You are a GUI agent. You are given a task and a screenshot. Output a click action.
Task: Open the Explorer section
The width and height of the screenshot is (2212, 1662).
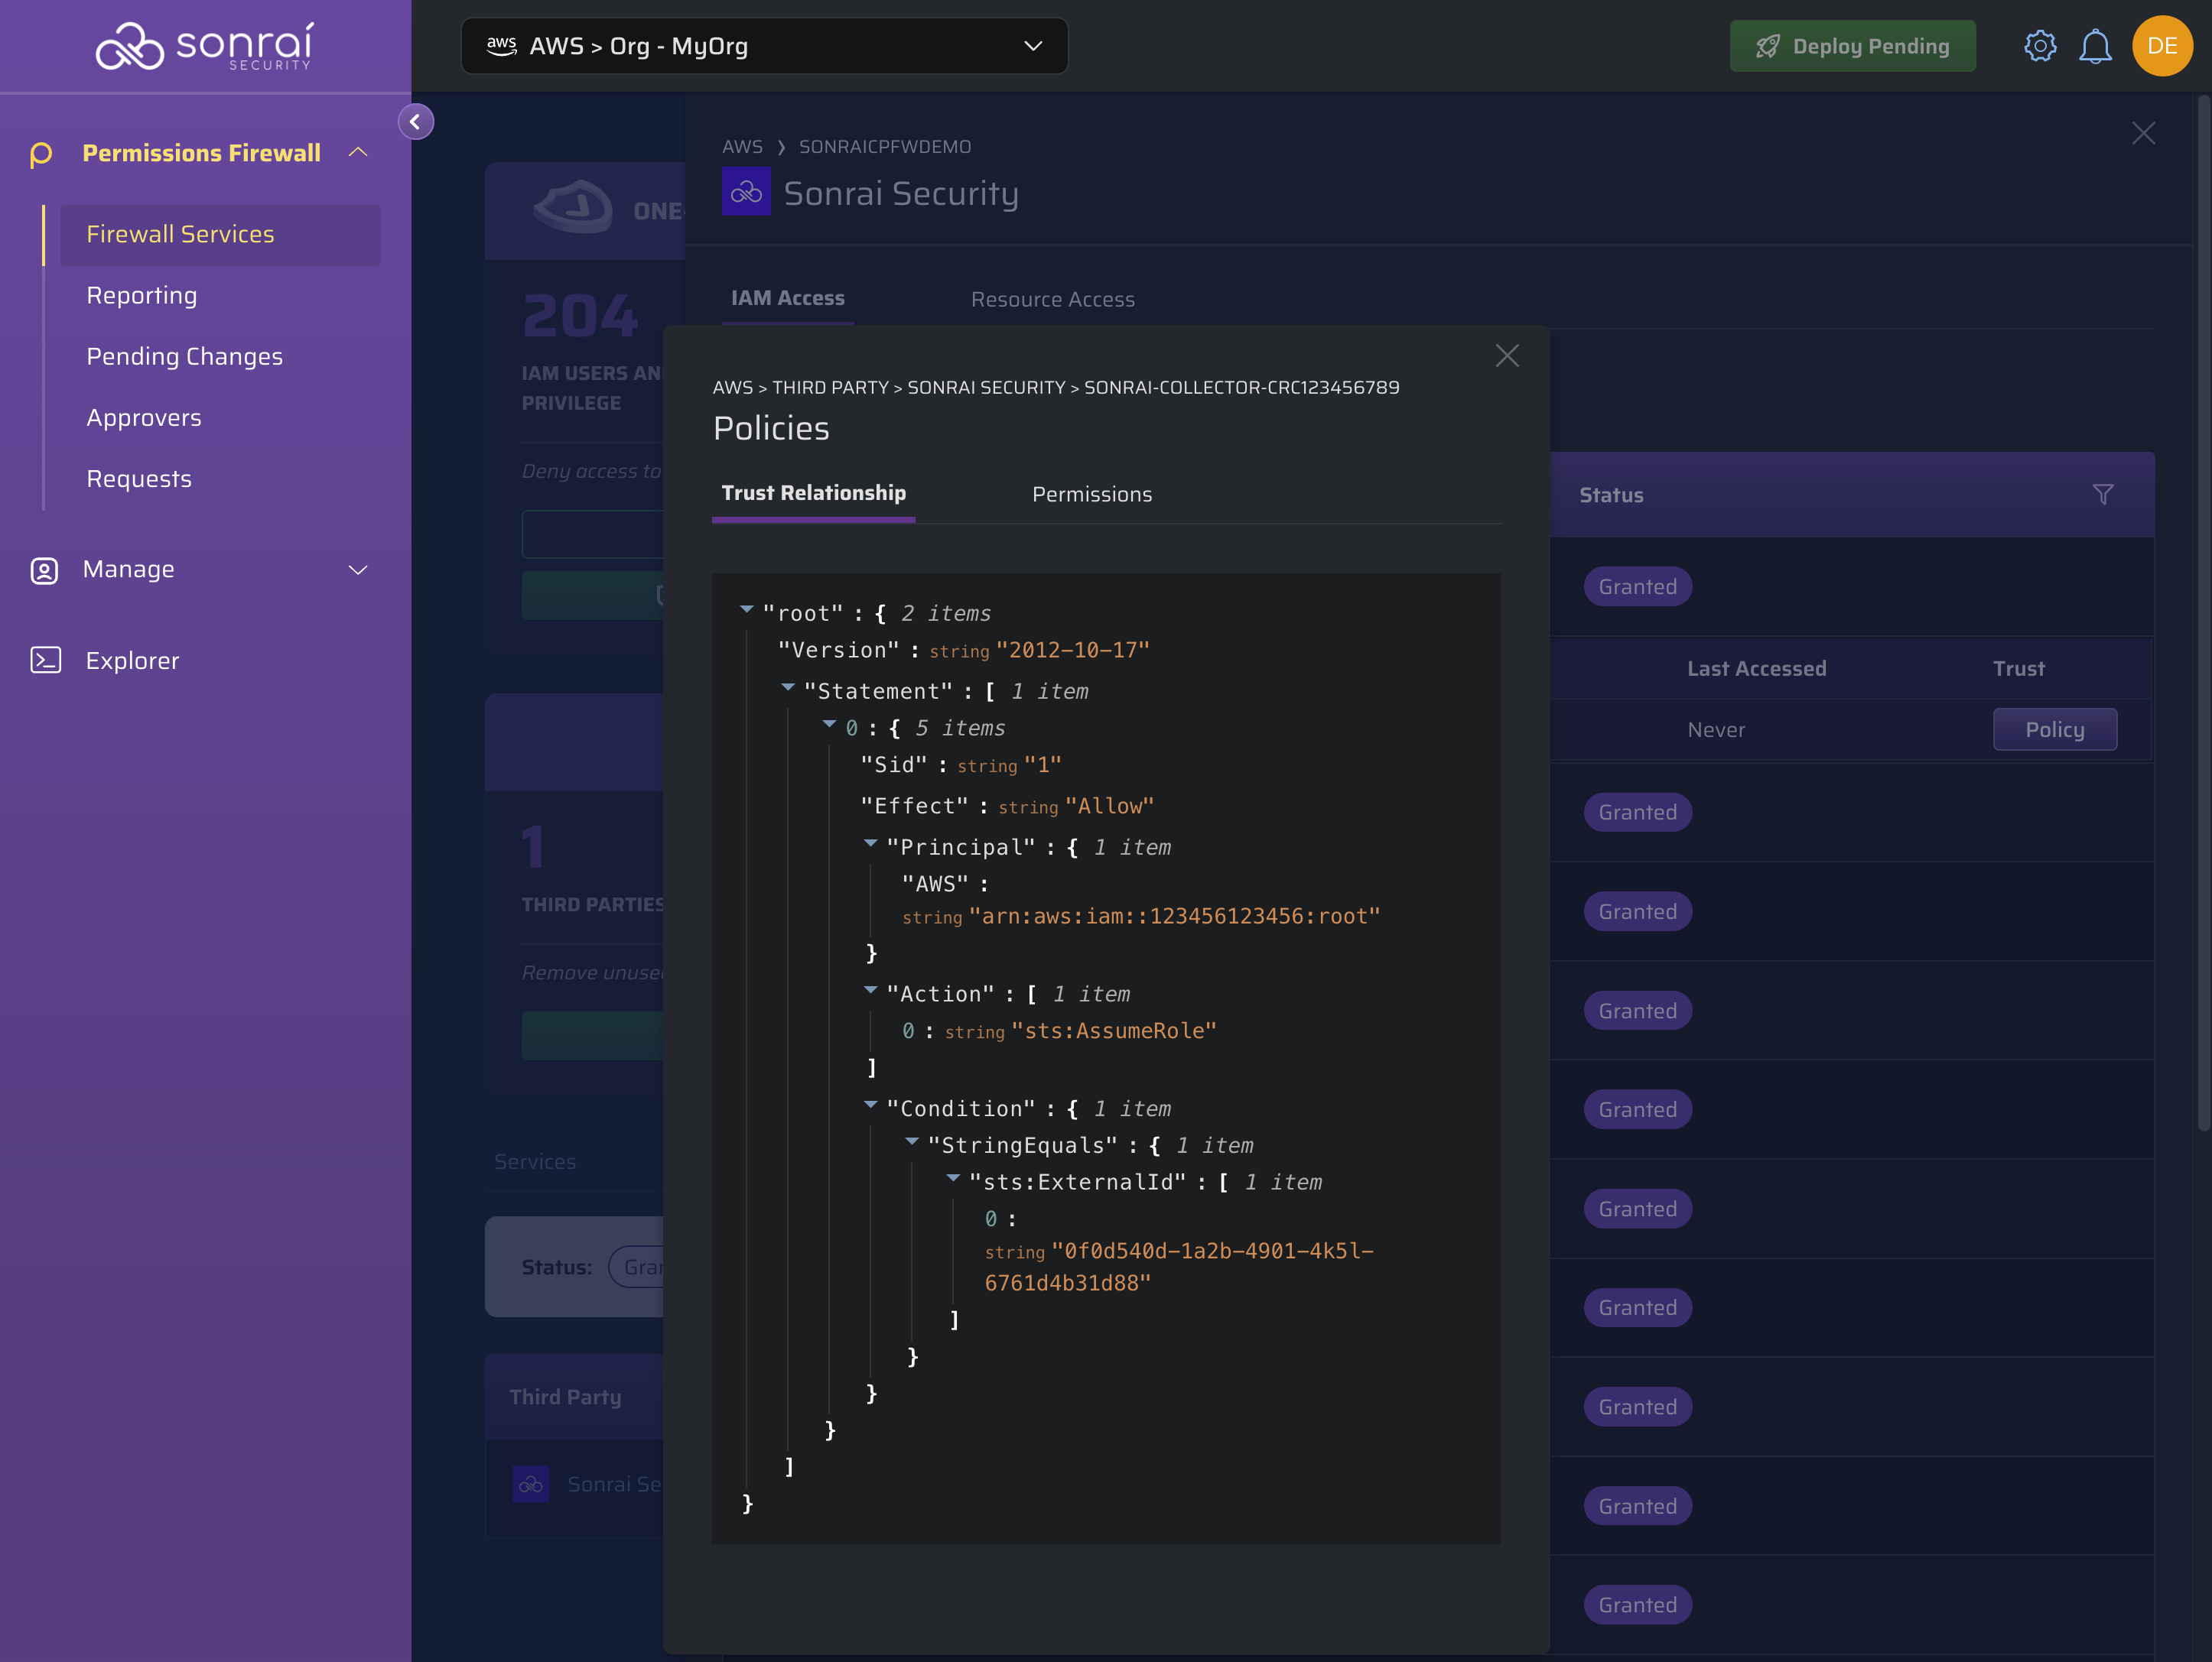(132, 661)
